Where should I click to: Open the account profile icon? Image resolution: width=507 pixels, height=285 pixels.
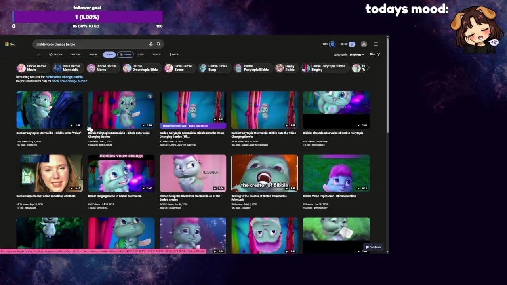pos(364,44)
